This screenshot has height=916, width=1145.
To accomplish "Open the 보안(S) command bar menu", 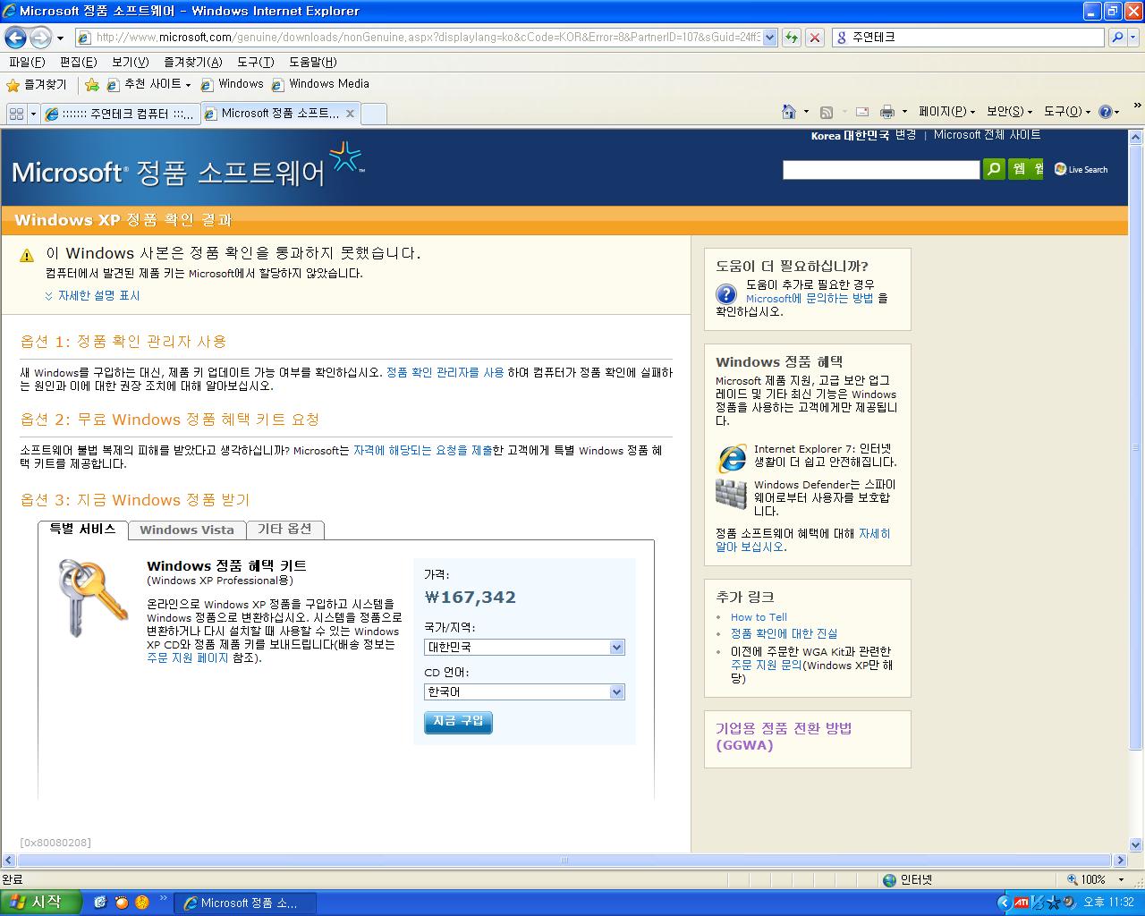I will [1009, 112].
